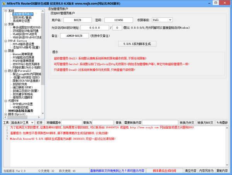Click editor scroll up arrow
Viewport: 232px width, 175px height.
227,128
